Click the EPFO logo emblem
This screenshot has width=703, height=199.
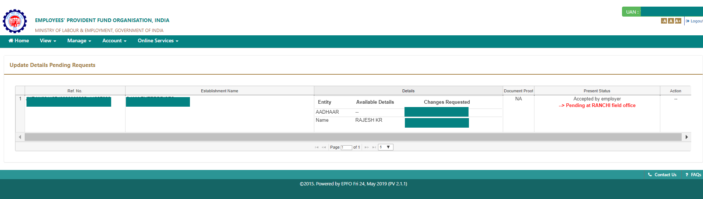pyautogui.click(x=15, y=21)
